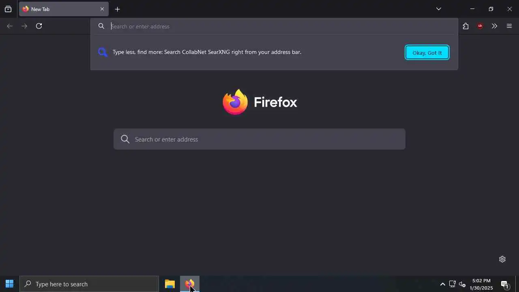Image resolution: width=519 pixels, height=292 pixels.
Task: Click the forward navigation arrow
Action: (x=24, y=26)
